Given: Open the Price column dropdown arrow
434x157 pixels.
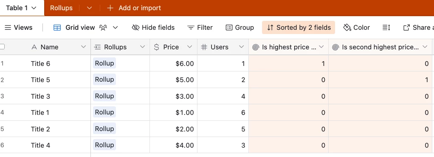Looking at the screenshot, I should 189,47.
